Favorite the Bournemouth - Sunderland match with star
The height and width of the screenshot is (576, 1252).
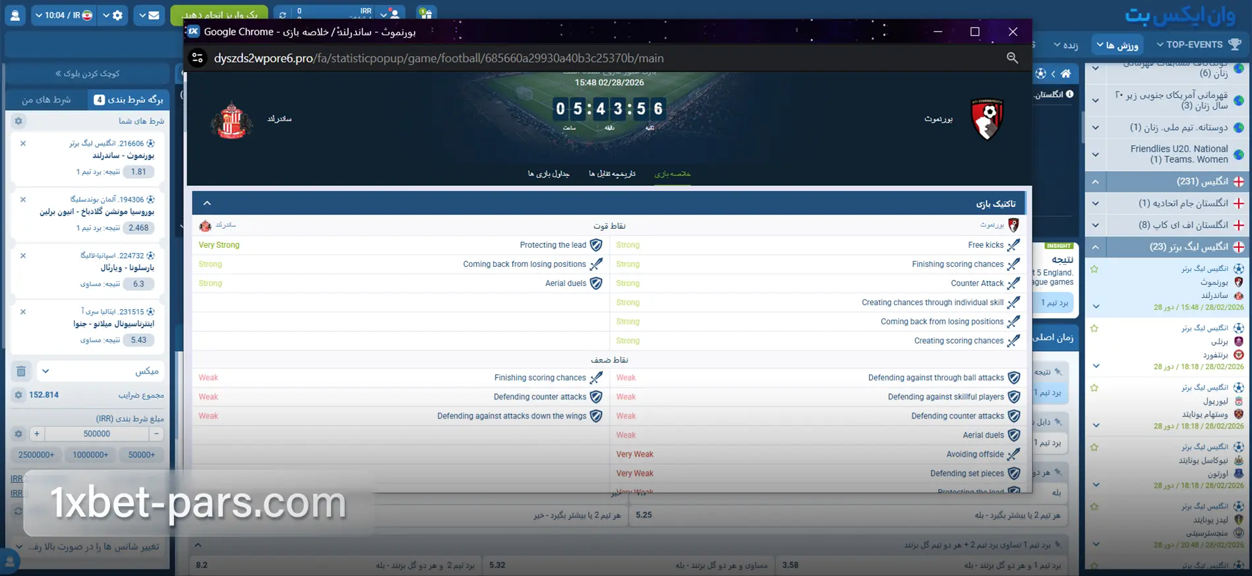coord(1094,269)
